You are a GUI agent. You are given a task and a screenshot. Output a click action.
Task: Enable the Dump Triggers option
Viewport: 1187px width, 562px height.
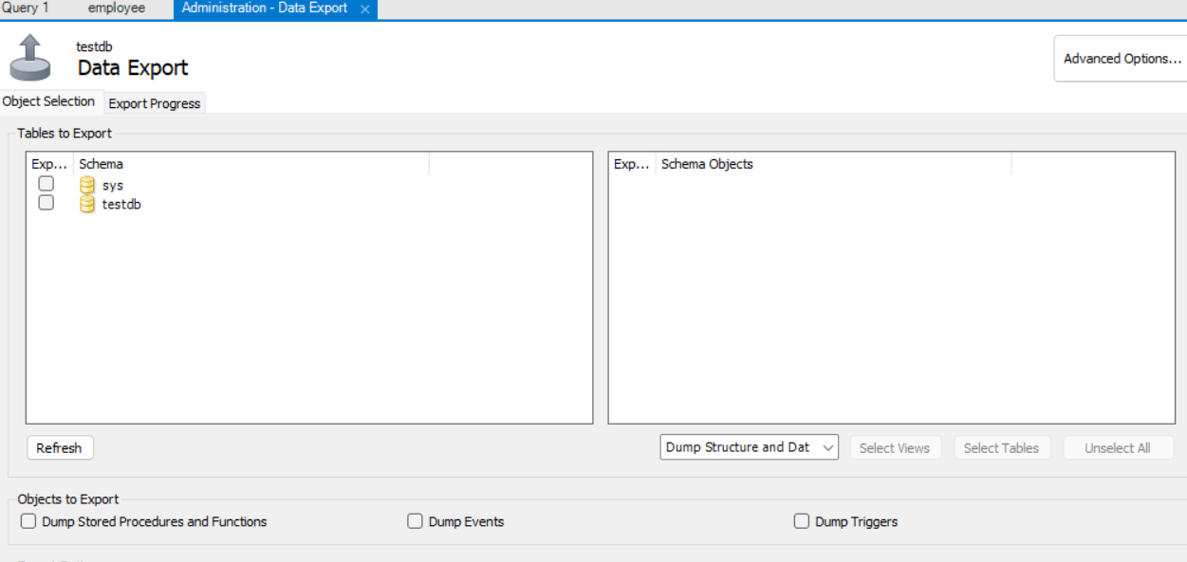(x=802, y=521)
